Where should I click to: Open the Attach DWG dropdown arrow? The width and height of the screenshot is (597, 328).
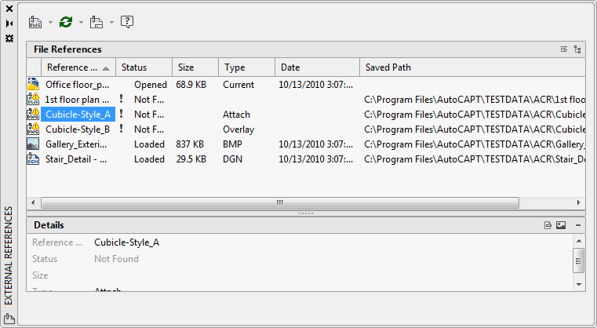click(x=50, y=22)
